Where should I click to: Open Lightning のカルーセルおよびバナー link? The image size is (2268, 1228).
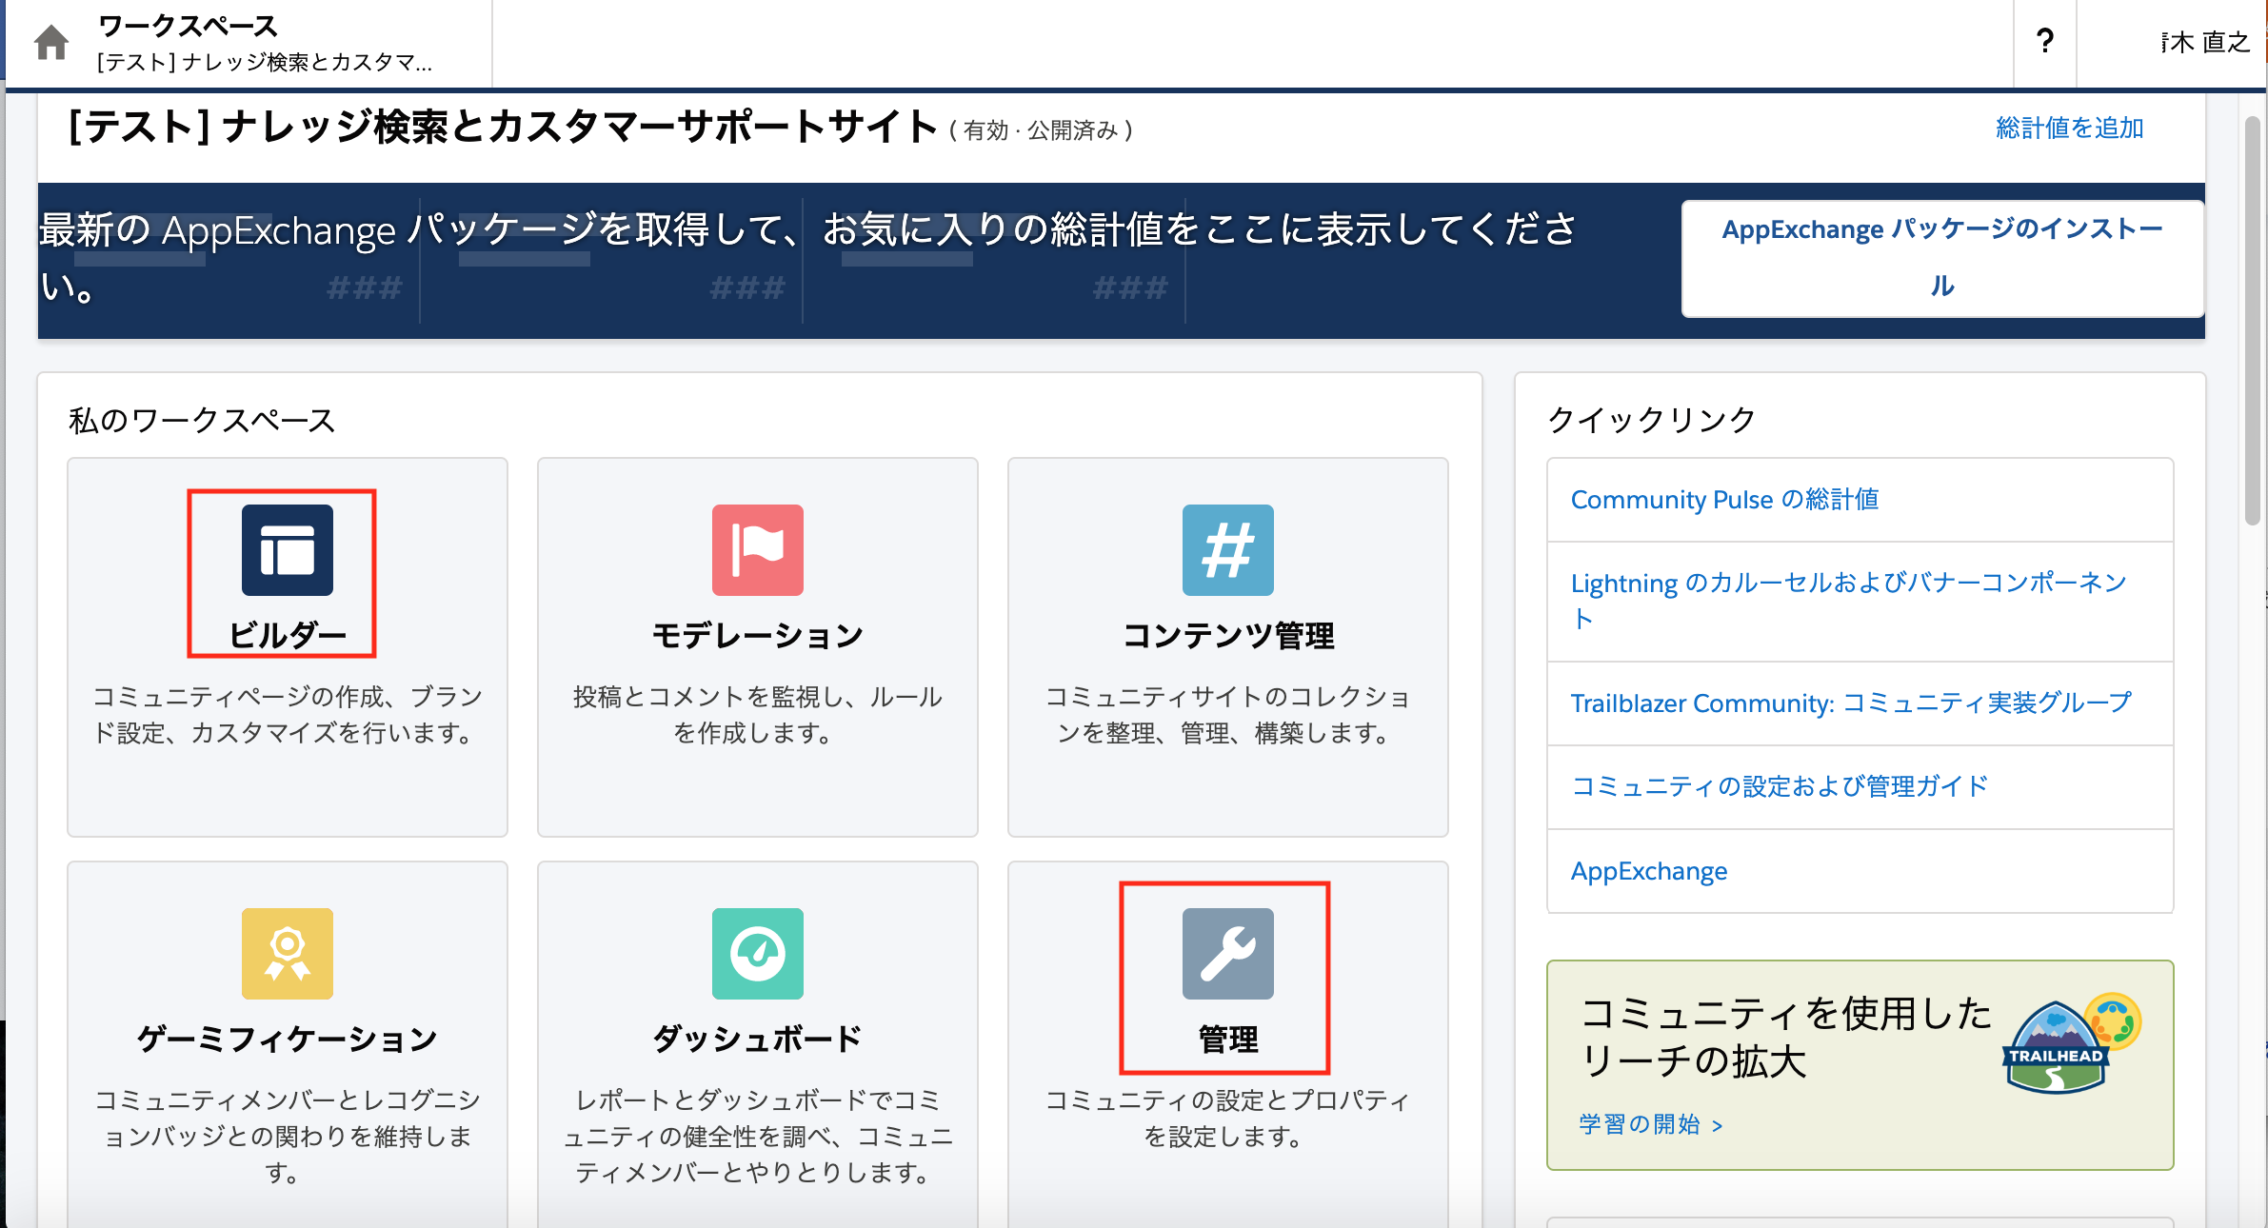pos(1848,601)
